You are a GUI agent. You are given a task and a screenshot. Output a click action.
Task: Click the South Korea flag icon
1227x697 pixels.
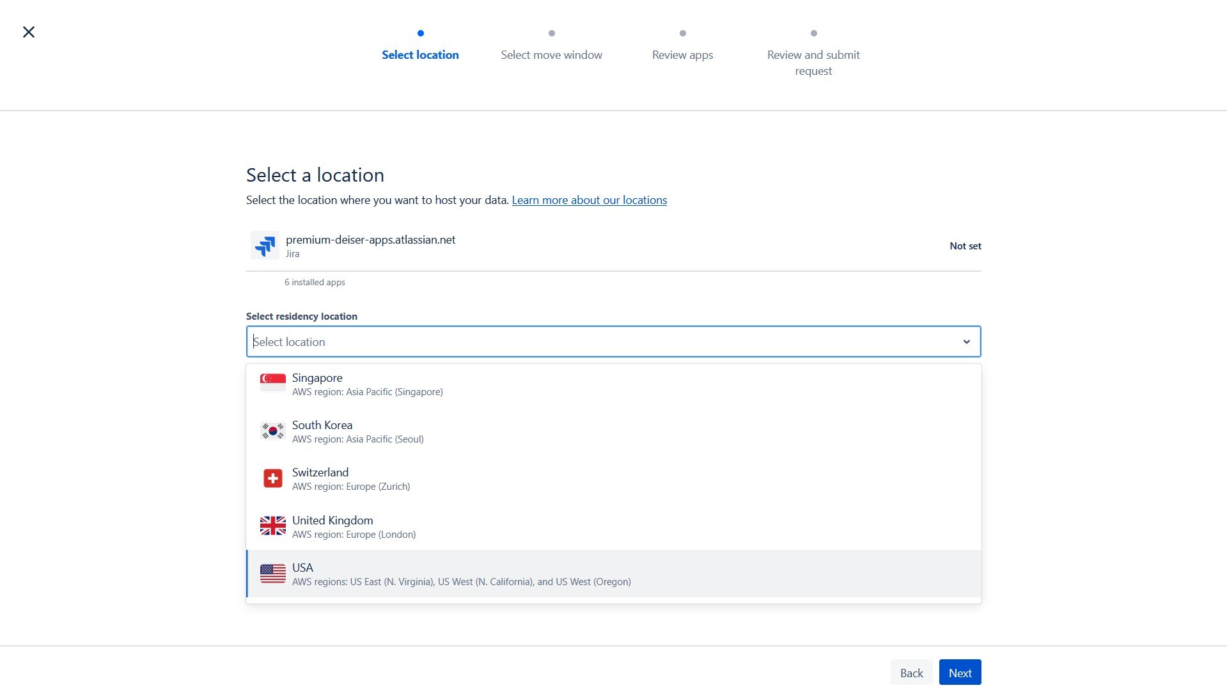pyautogui.click(x=273, y=431)
